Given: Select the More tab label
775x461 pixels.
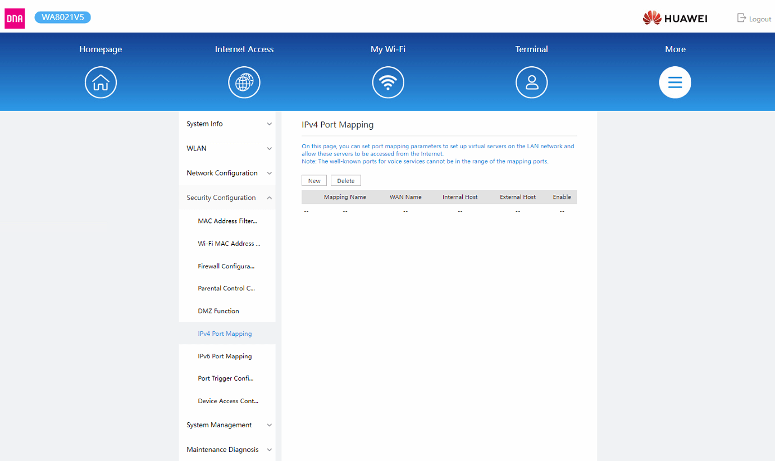Looking at the screenshot, I should [x=675, y=49].
